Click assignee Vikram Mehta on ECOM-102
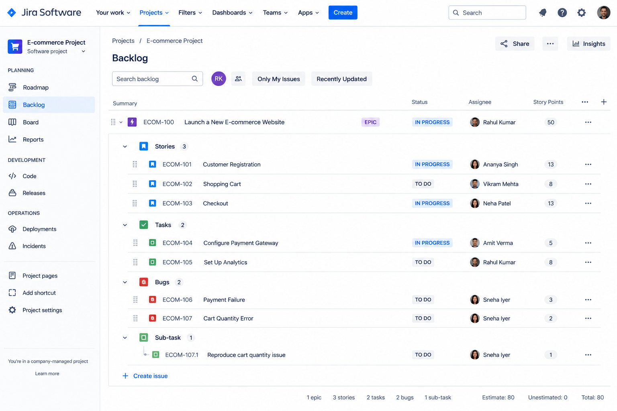This screenshot has height=411, width=617. pyautogui.click(x=494, y=184)
